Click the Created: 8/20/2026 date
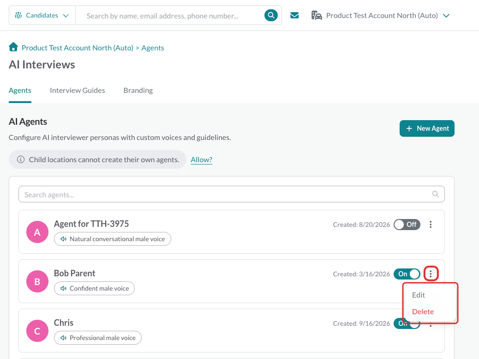Image resolution: width=479 pixels, height=359 pixels. (x=361, y=225)
